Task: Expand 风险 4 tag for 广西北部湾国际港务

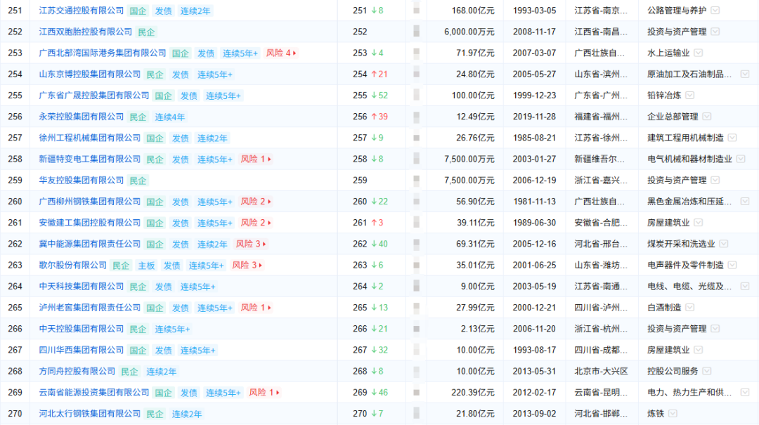Action: [280, 53]
